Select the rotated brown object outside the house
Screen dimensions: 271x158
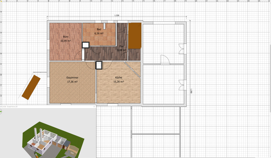tap(31, 87)
